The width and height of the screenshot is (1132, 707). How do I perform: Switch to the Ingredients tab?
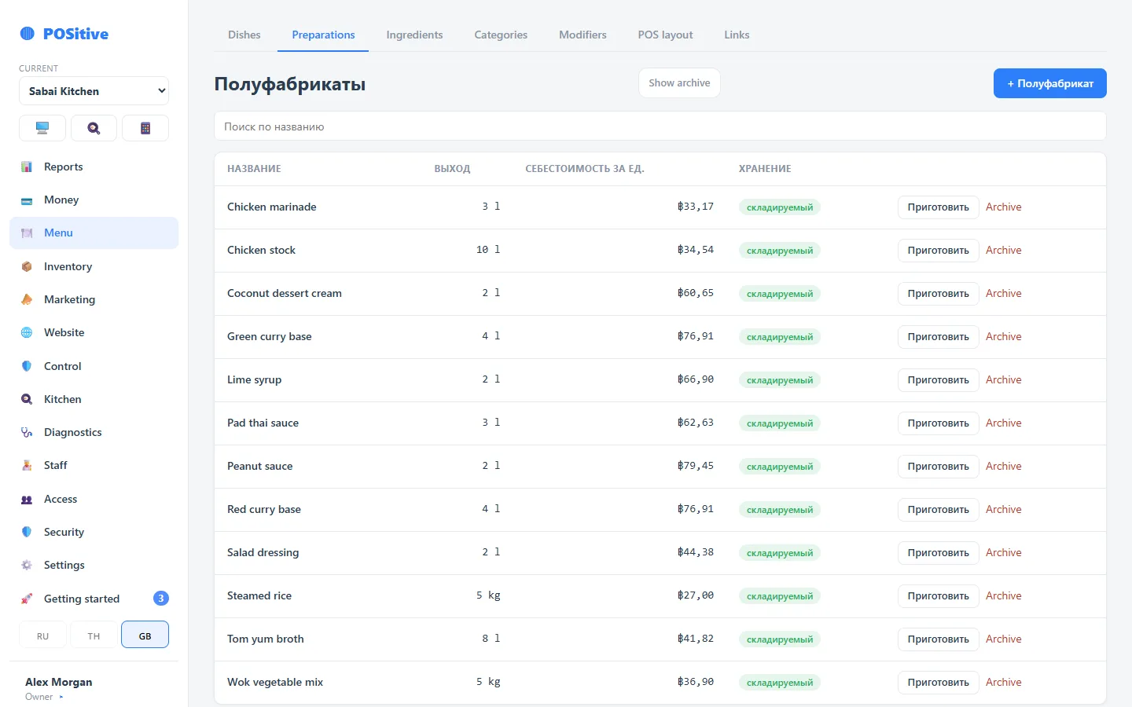click(414, 35)
